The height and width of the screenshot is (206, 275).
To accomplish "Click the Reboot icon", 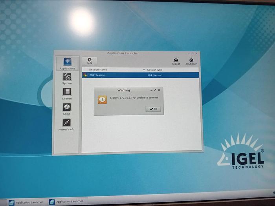I will 176,62.
